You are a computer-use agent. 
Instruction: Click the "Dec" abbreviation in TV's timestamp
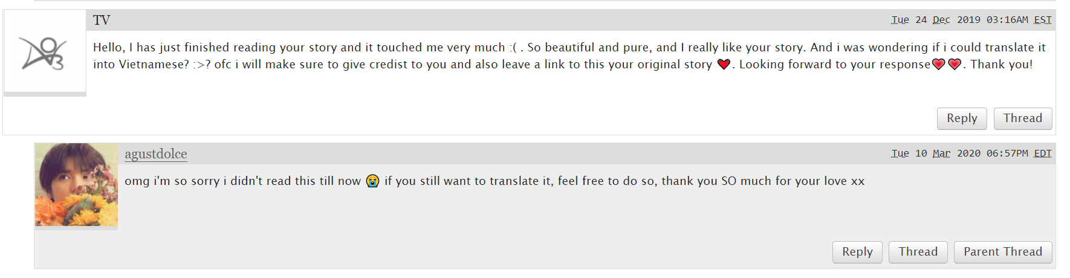941,20
